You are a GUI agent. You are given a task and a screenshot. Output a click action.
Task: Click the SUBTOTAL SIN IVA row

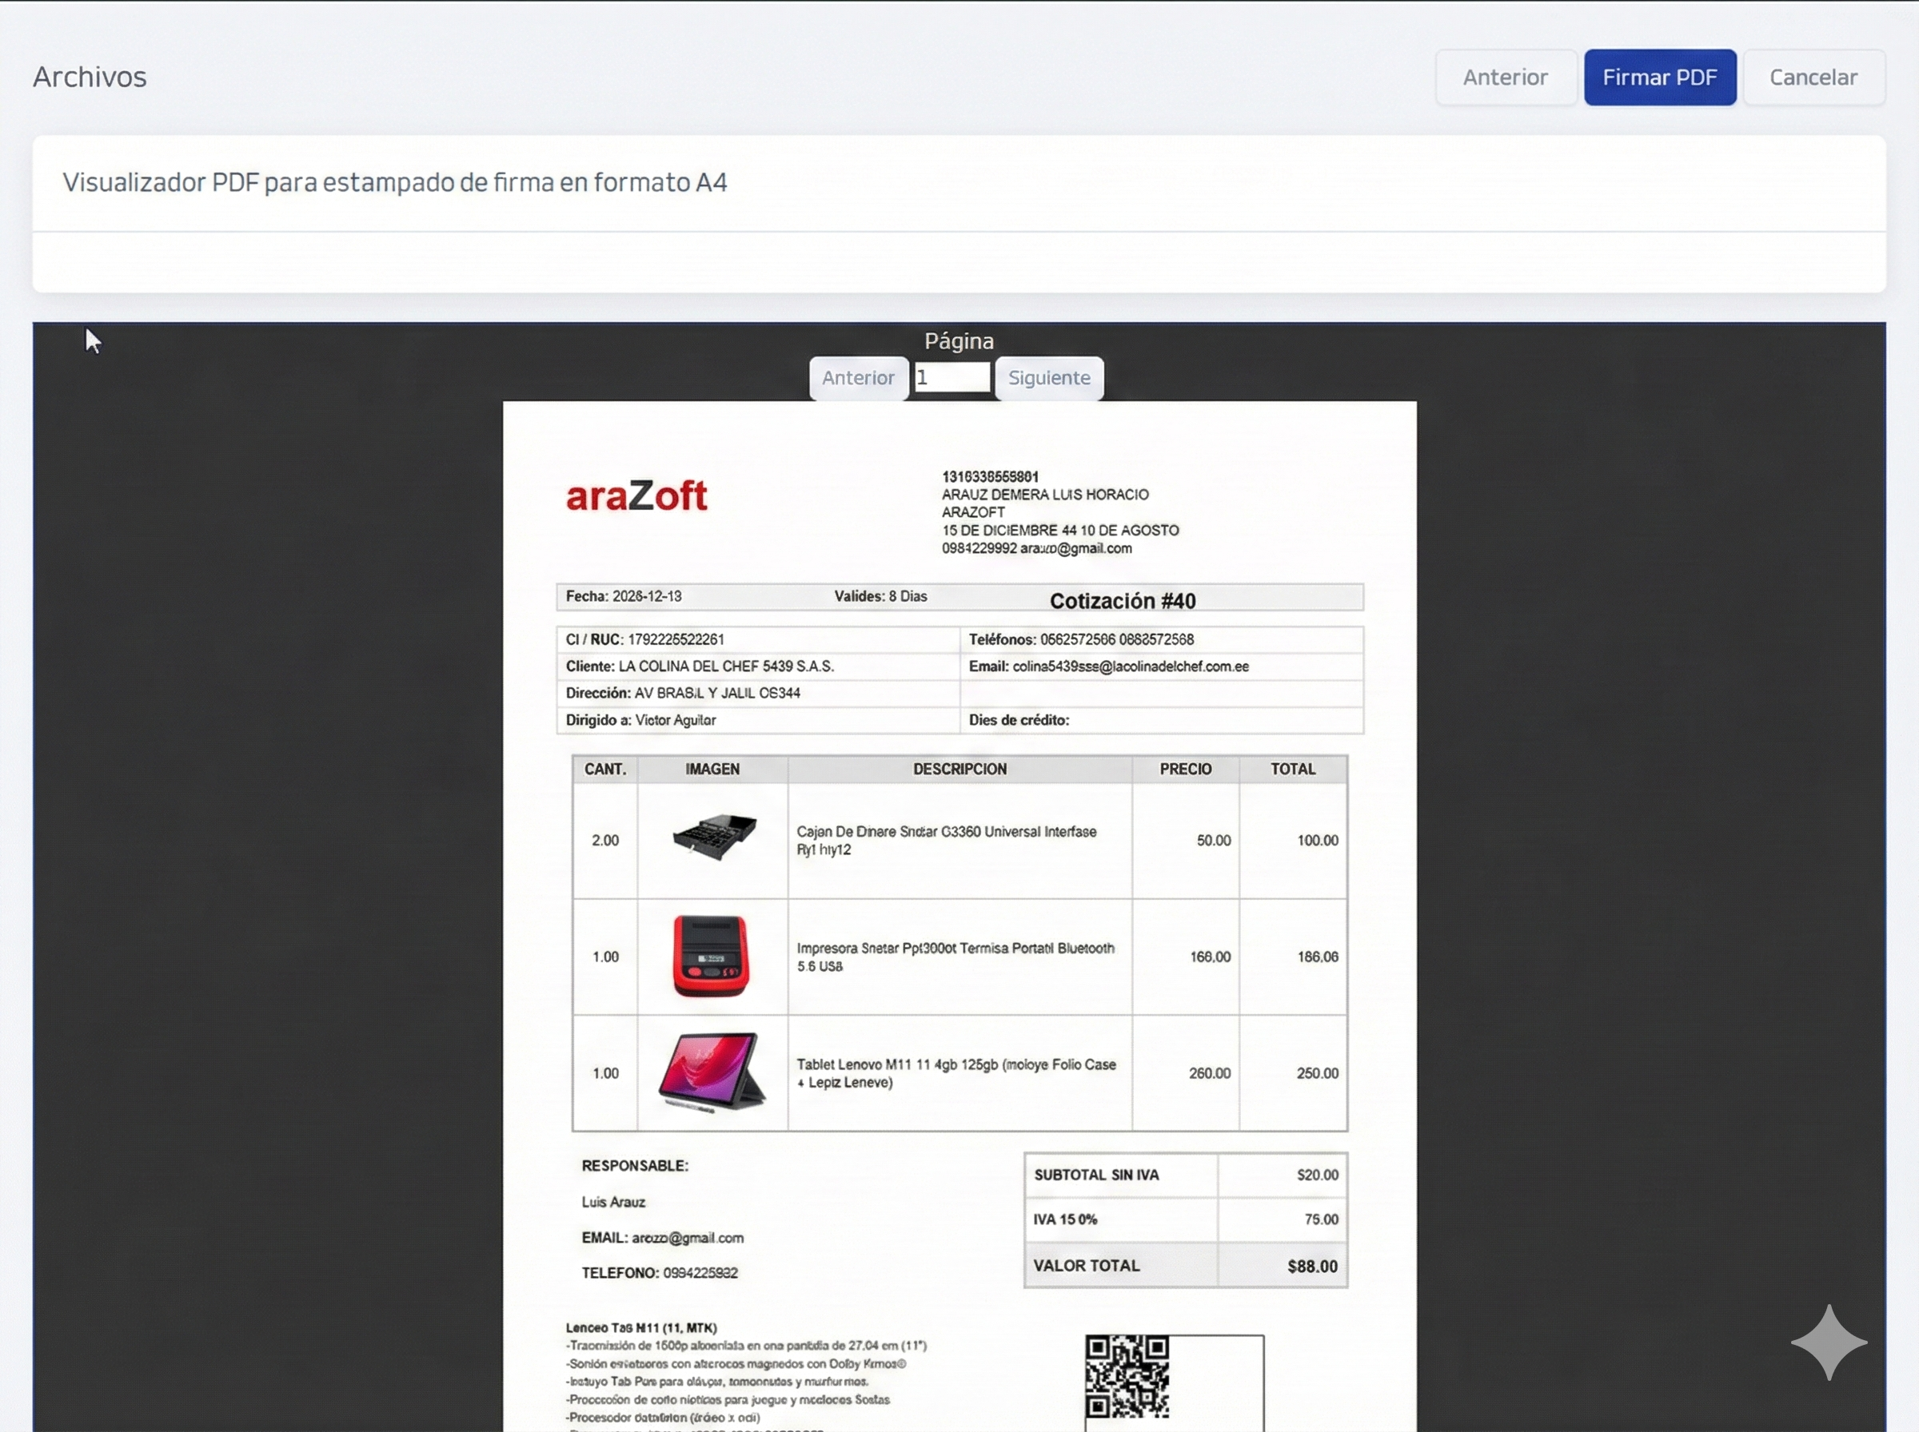[x=1096, y=1175]
